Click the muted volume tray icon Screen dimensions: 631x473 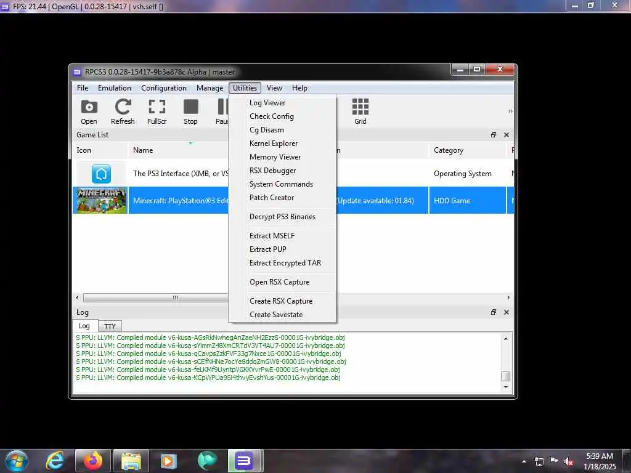coord(569,461)
